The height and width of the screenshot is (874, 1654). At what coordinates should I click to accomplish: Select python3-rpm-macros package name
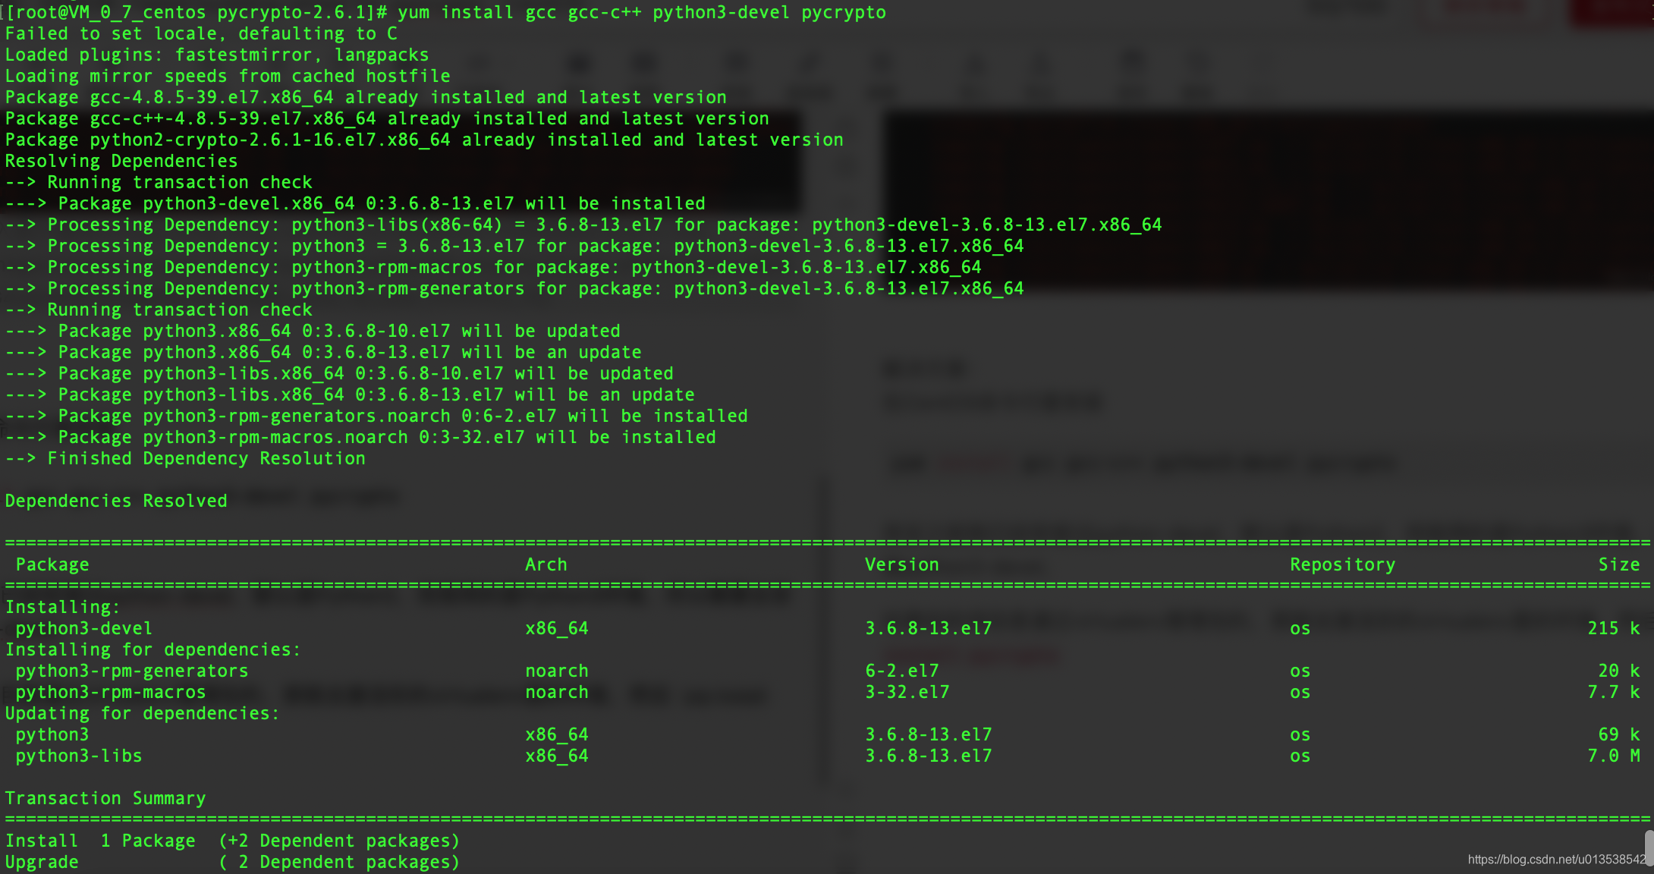(x=110, y=693)
